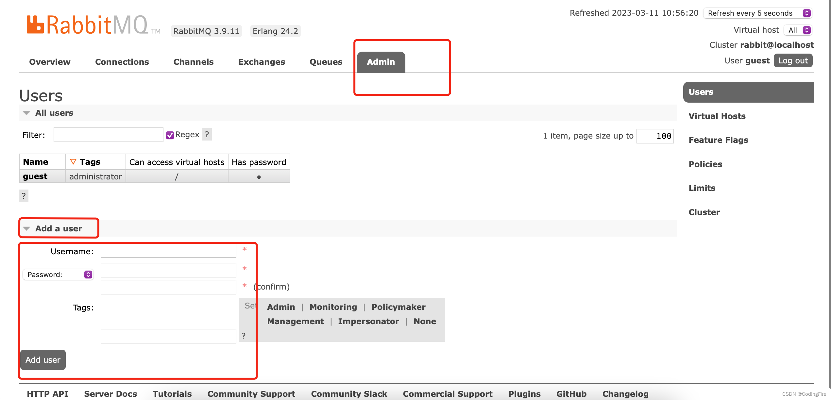Set the Impersonator tag
This screenshot has height=400, width=831.
pos(368,321)
